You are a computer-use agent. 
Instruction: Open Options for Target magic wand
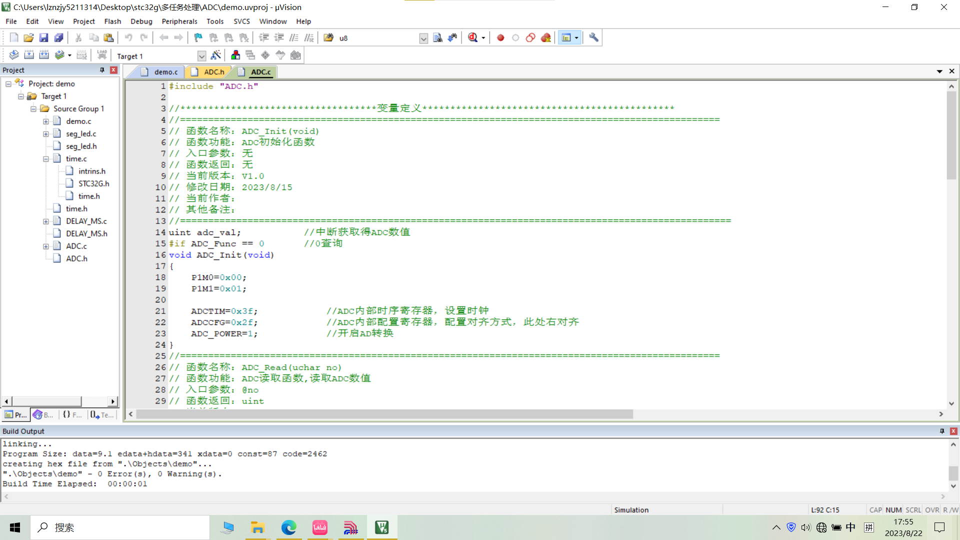tap(216, 55)
